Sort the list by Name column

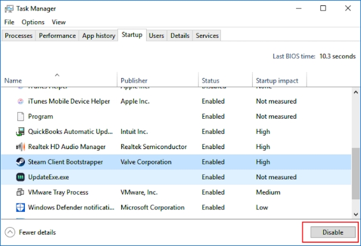(x=13, y=80)
